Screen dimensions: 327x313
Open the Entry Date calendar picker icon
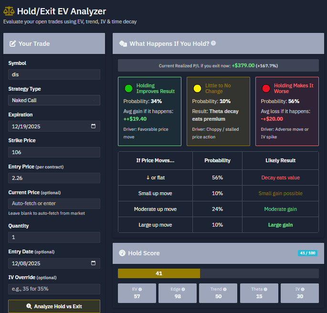(93, 263)
